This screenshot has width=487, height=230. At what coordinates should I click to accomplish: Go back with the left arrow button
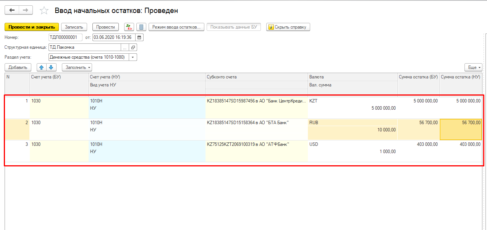(11, 10)
